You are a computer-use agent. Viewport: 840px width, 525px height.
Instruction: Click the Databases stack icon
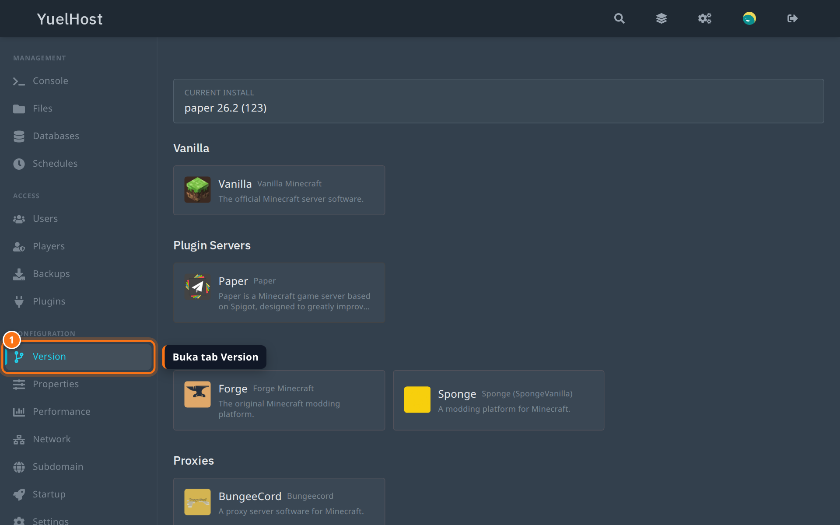click(19, 136)
